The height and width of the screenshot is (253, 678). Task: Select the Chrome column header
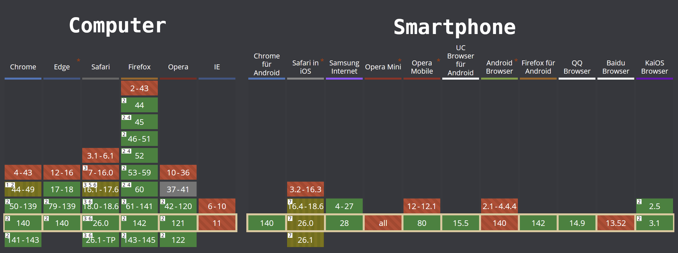point(23,67)
